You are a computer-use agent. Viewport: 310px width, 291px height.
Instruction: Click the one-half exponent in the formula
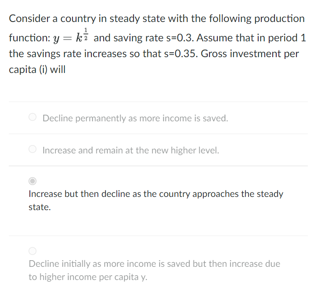pos(86,34)
